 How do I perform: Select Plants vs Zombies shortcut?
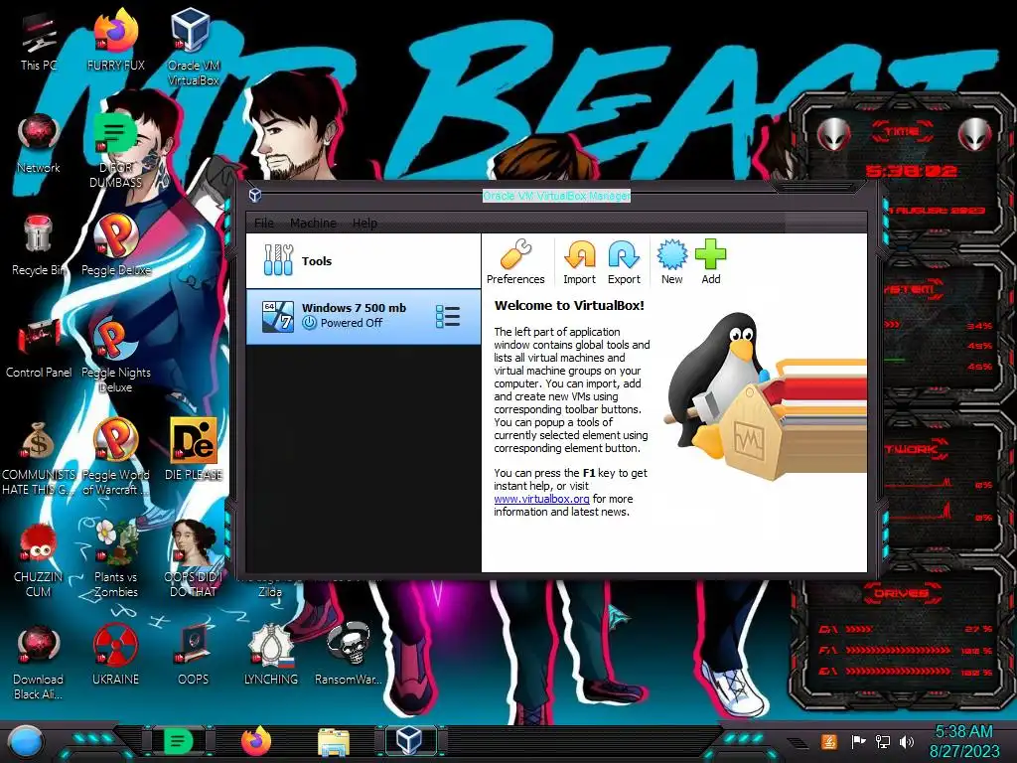tap(115, 559)
